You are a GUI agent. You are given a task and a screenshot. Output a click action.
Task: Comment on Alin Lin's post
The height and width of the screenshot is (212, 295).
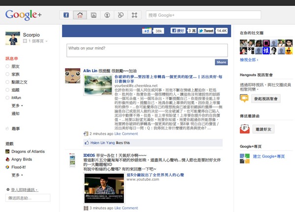pos(130,133)
